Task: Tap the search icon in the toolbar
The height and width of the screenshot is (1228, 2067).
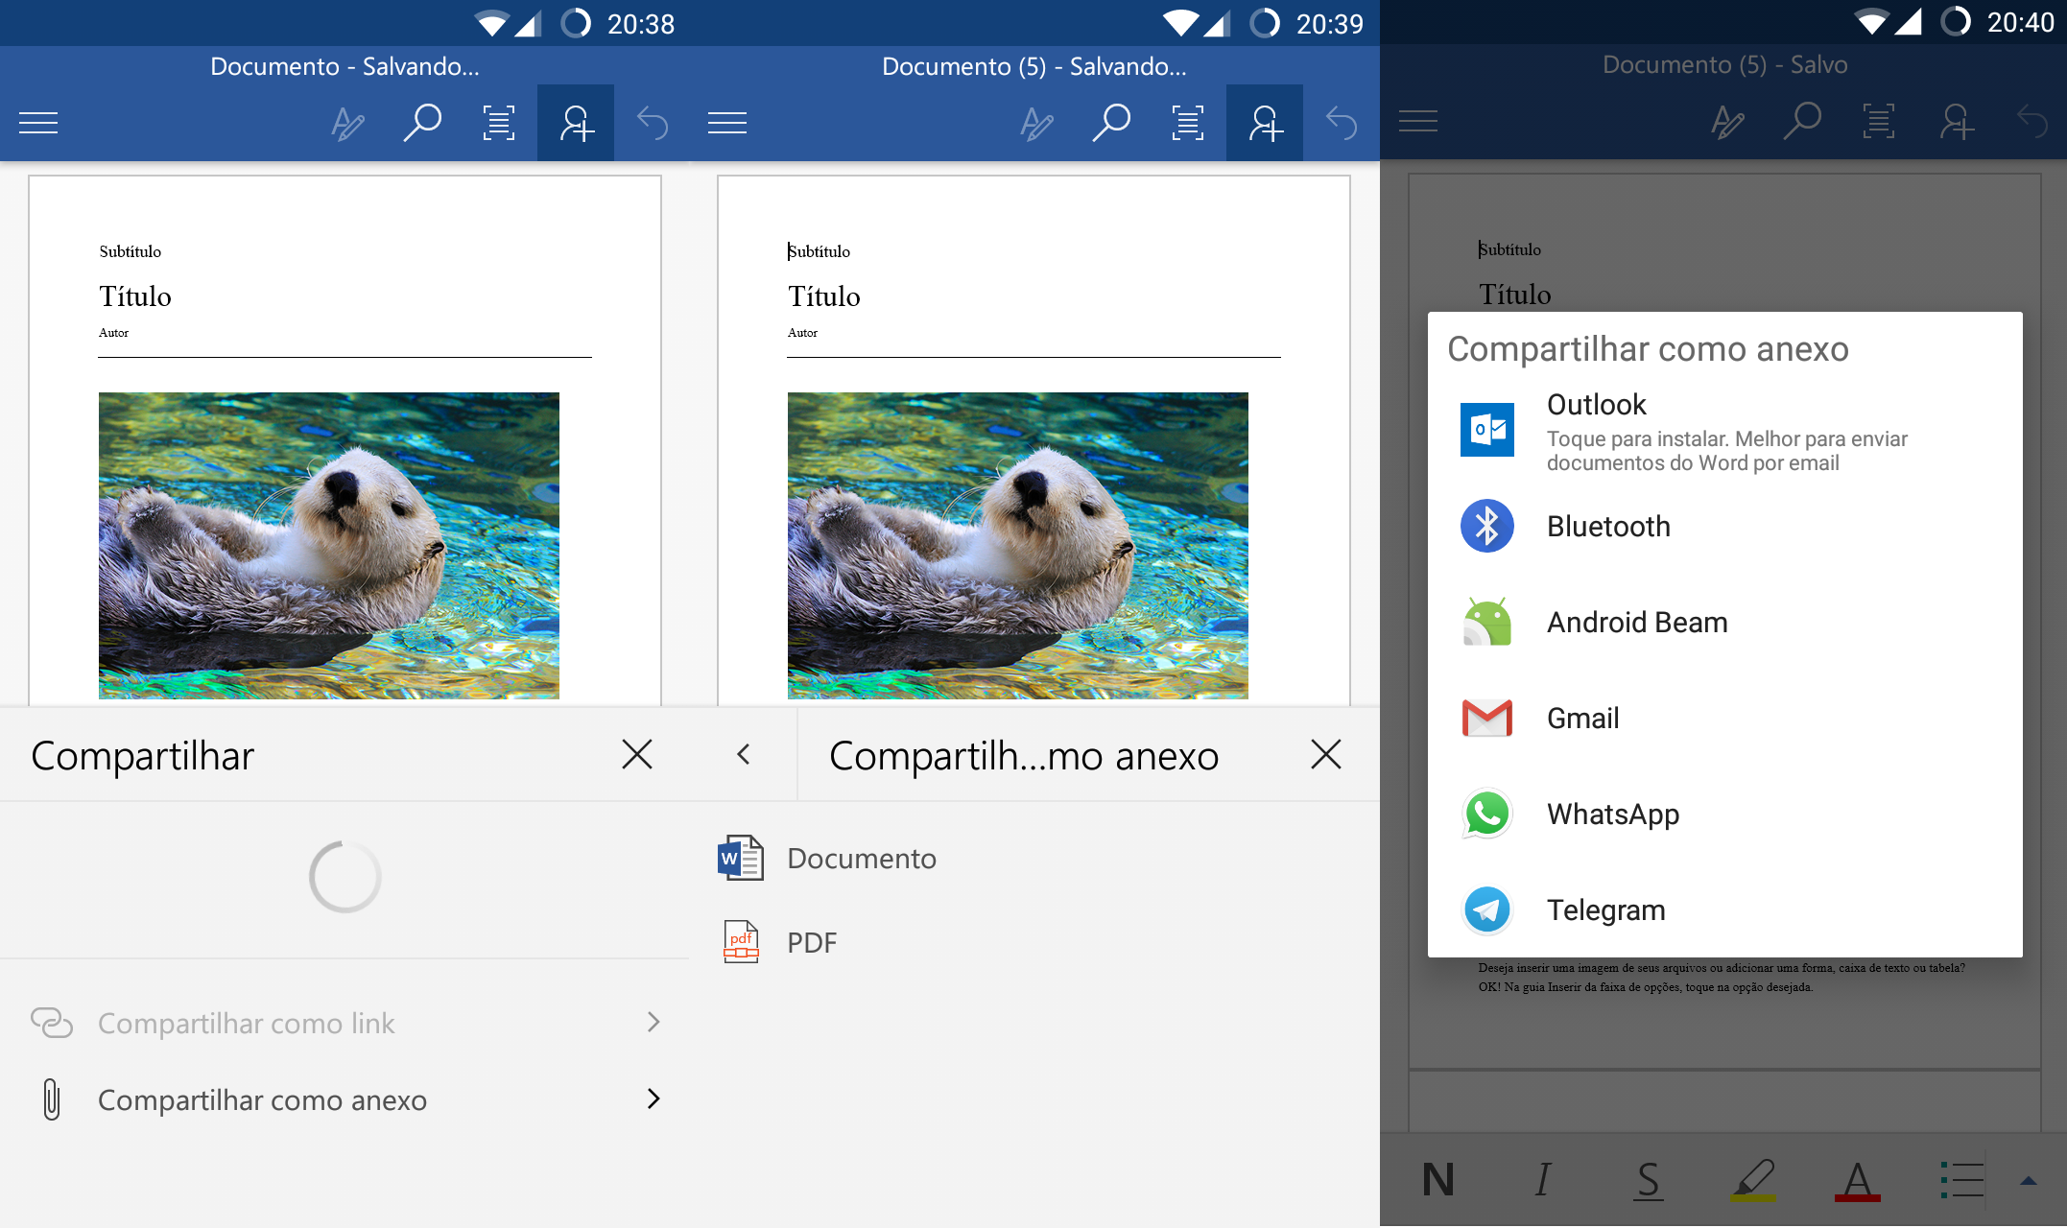Action: [422, 122]
